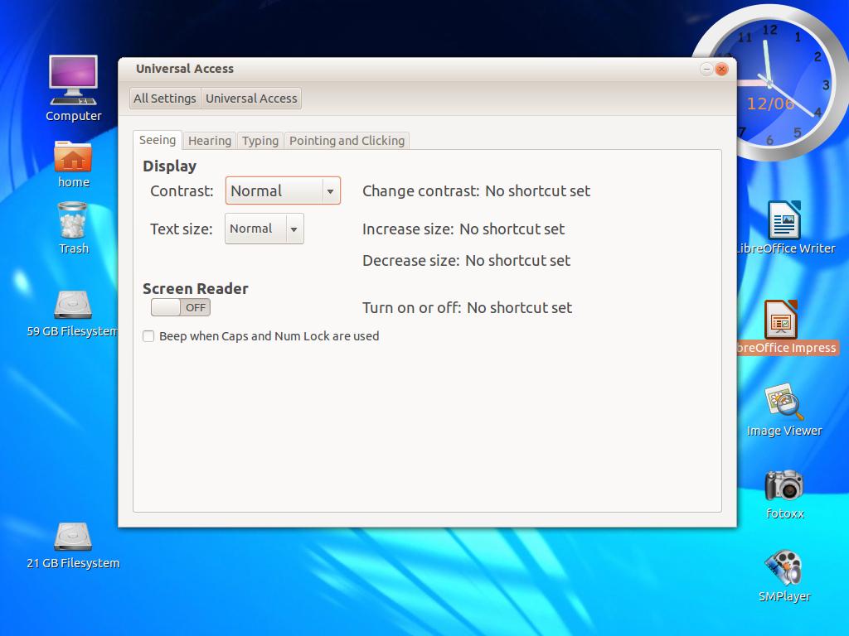Click the All Settings button
This screenshot has height=636, width=849.
[x=165, y=99]
